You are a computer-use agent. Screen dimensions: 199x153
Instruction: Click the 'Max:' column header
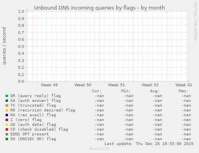[x=183, y=91]
